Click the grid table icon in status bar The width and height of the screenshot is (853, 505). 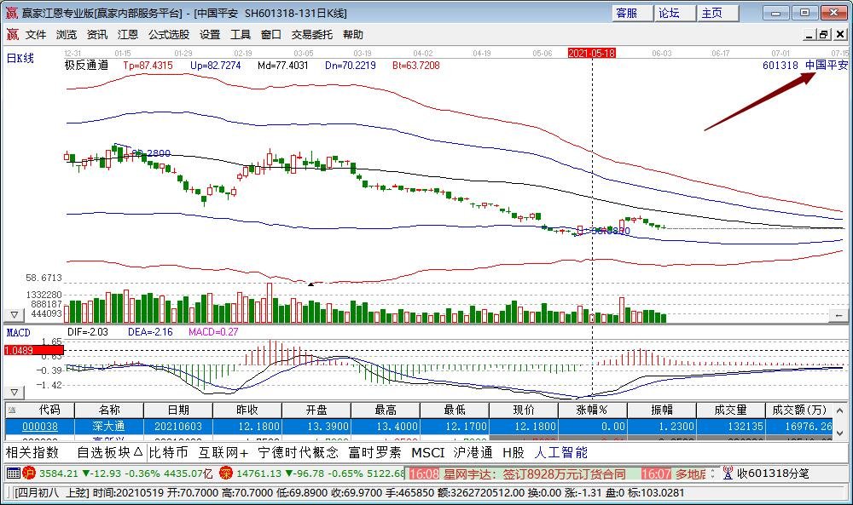point(13,473)
